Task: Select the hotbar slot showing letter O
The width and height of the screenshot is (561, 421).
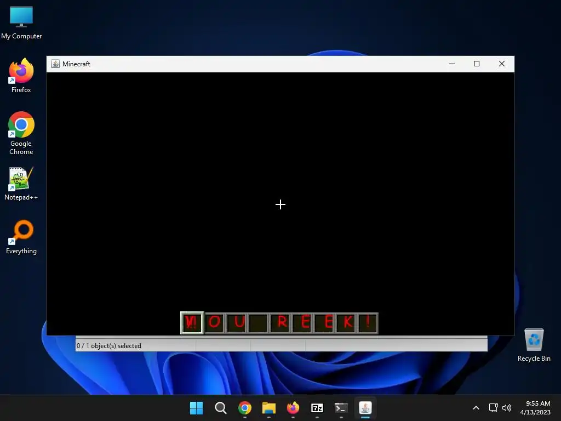Action: (x=215, y=323)
